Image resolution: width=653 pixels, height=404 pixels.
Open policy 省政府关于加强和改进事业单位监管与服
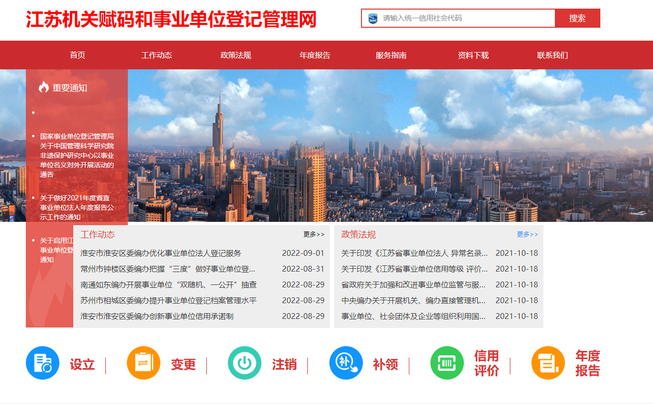[x=414, y=284]
